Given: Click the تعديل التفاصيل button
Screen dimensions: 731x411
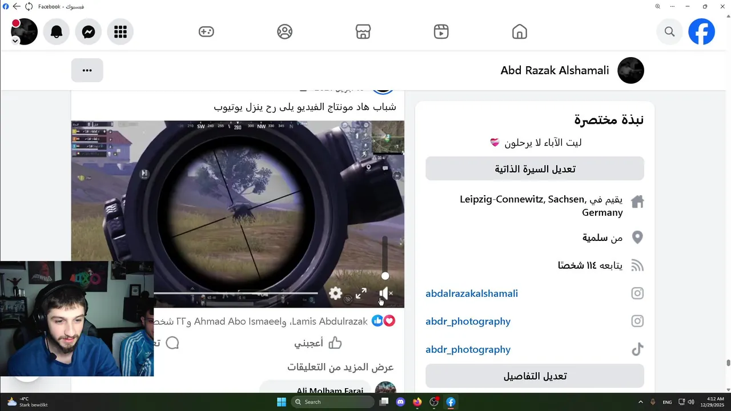Looking at the screenshot, I should [x=535, y=376].
